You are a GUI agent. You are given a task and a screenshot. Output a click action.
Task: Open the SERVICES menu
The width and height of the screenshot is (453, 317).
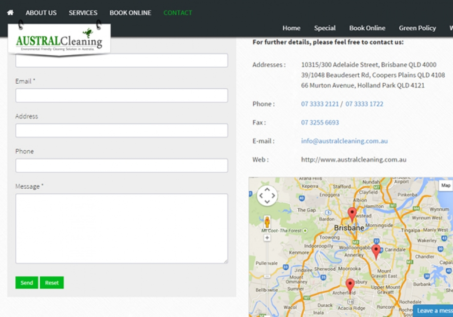tap(83, 13)
